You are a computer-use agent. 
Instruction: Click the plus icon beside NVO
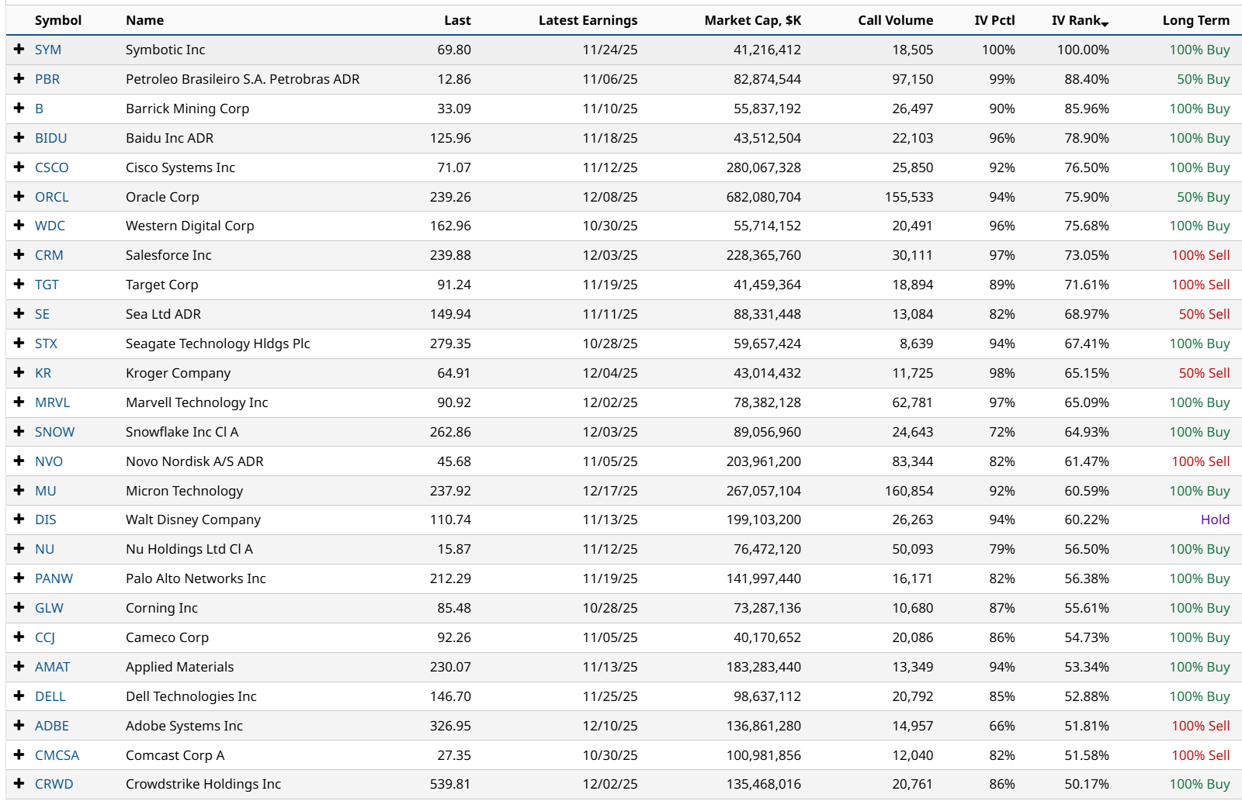point(19,461)
